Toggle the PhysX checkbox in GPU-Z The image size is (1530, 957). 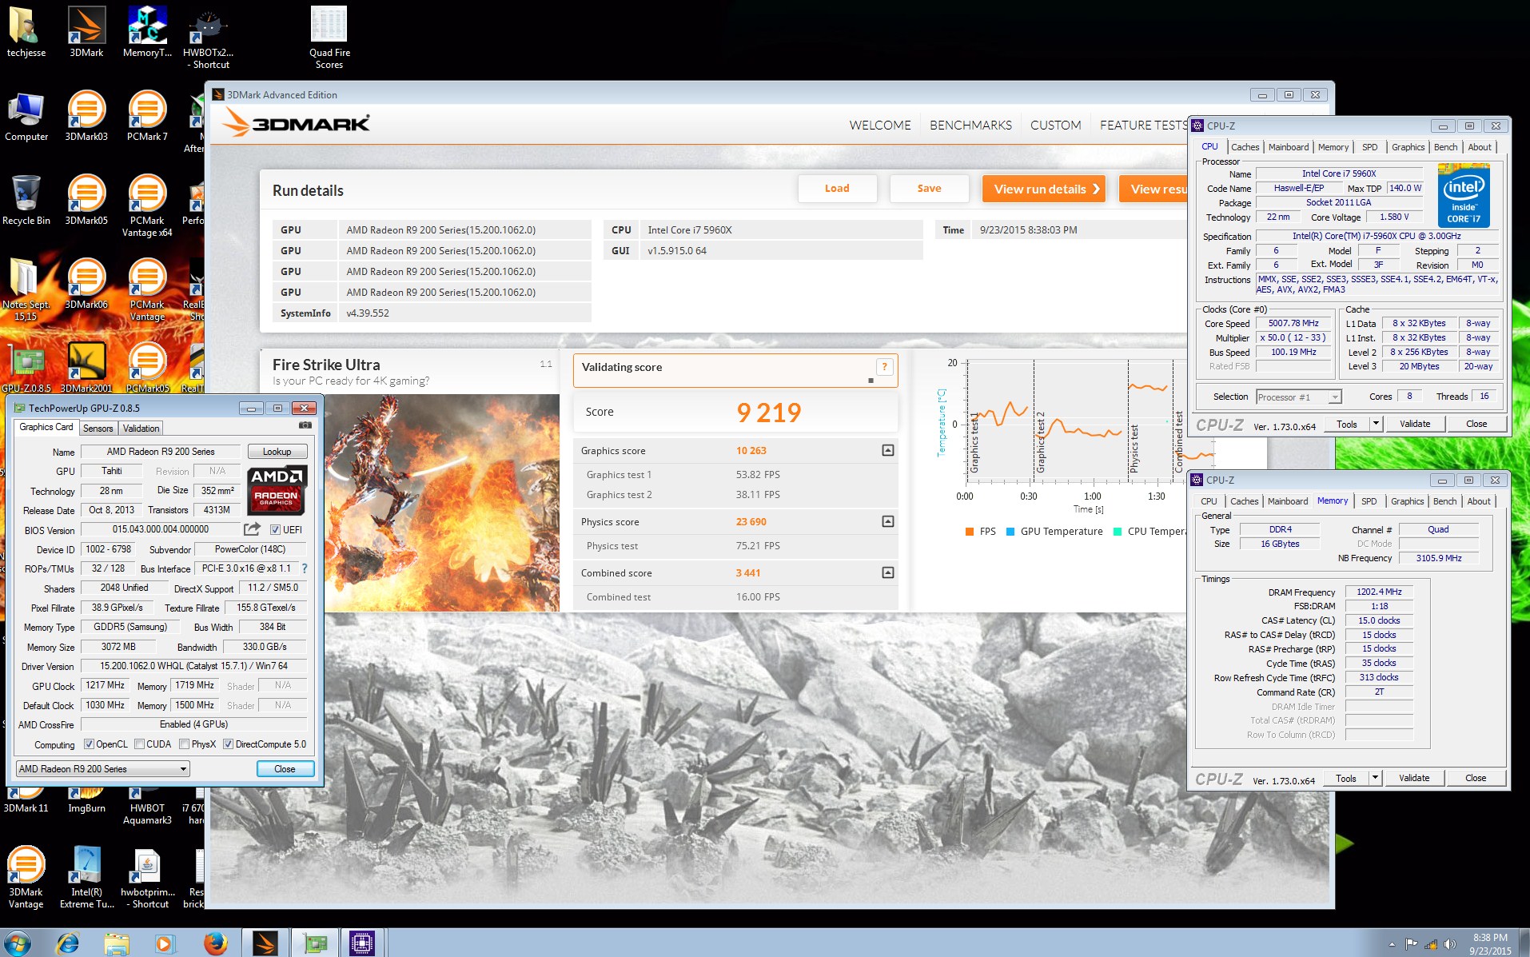point(185,744)
